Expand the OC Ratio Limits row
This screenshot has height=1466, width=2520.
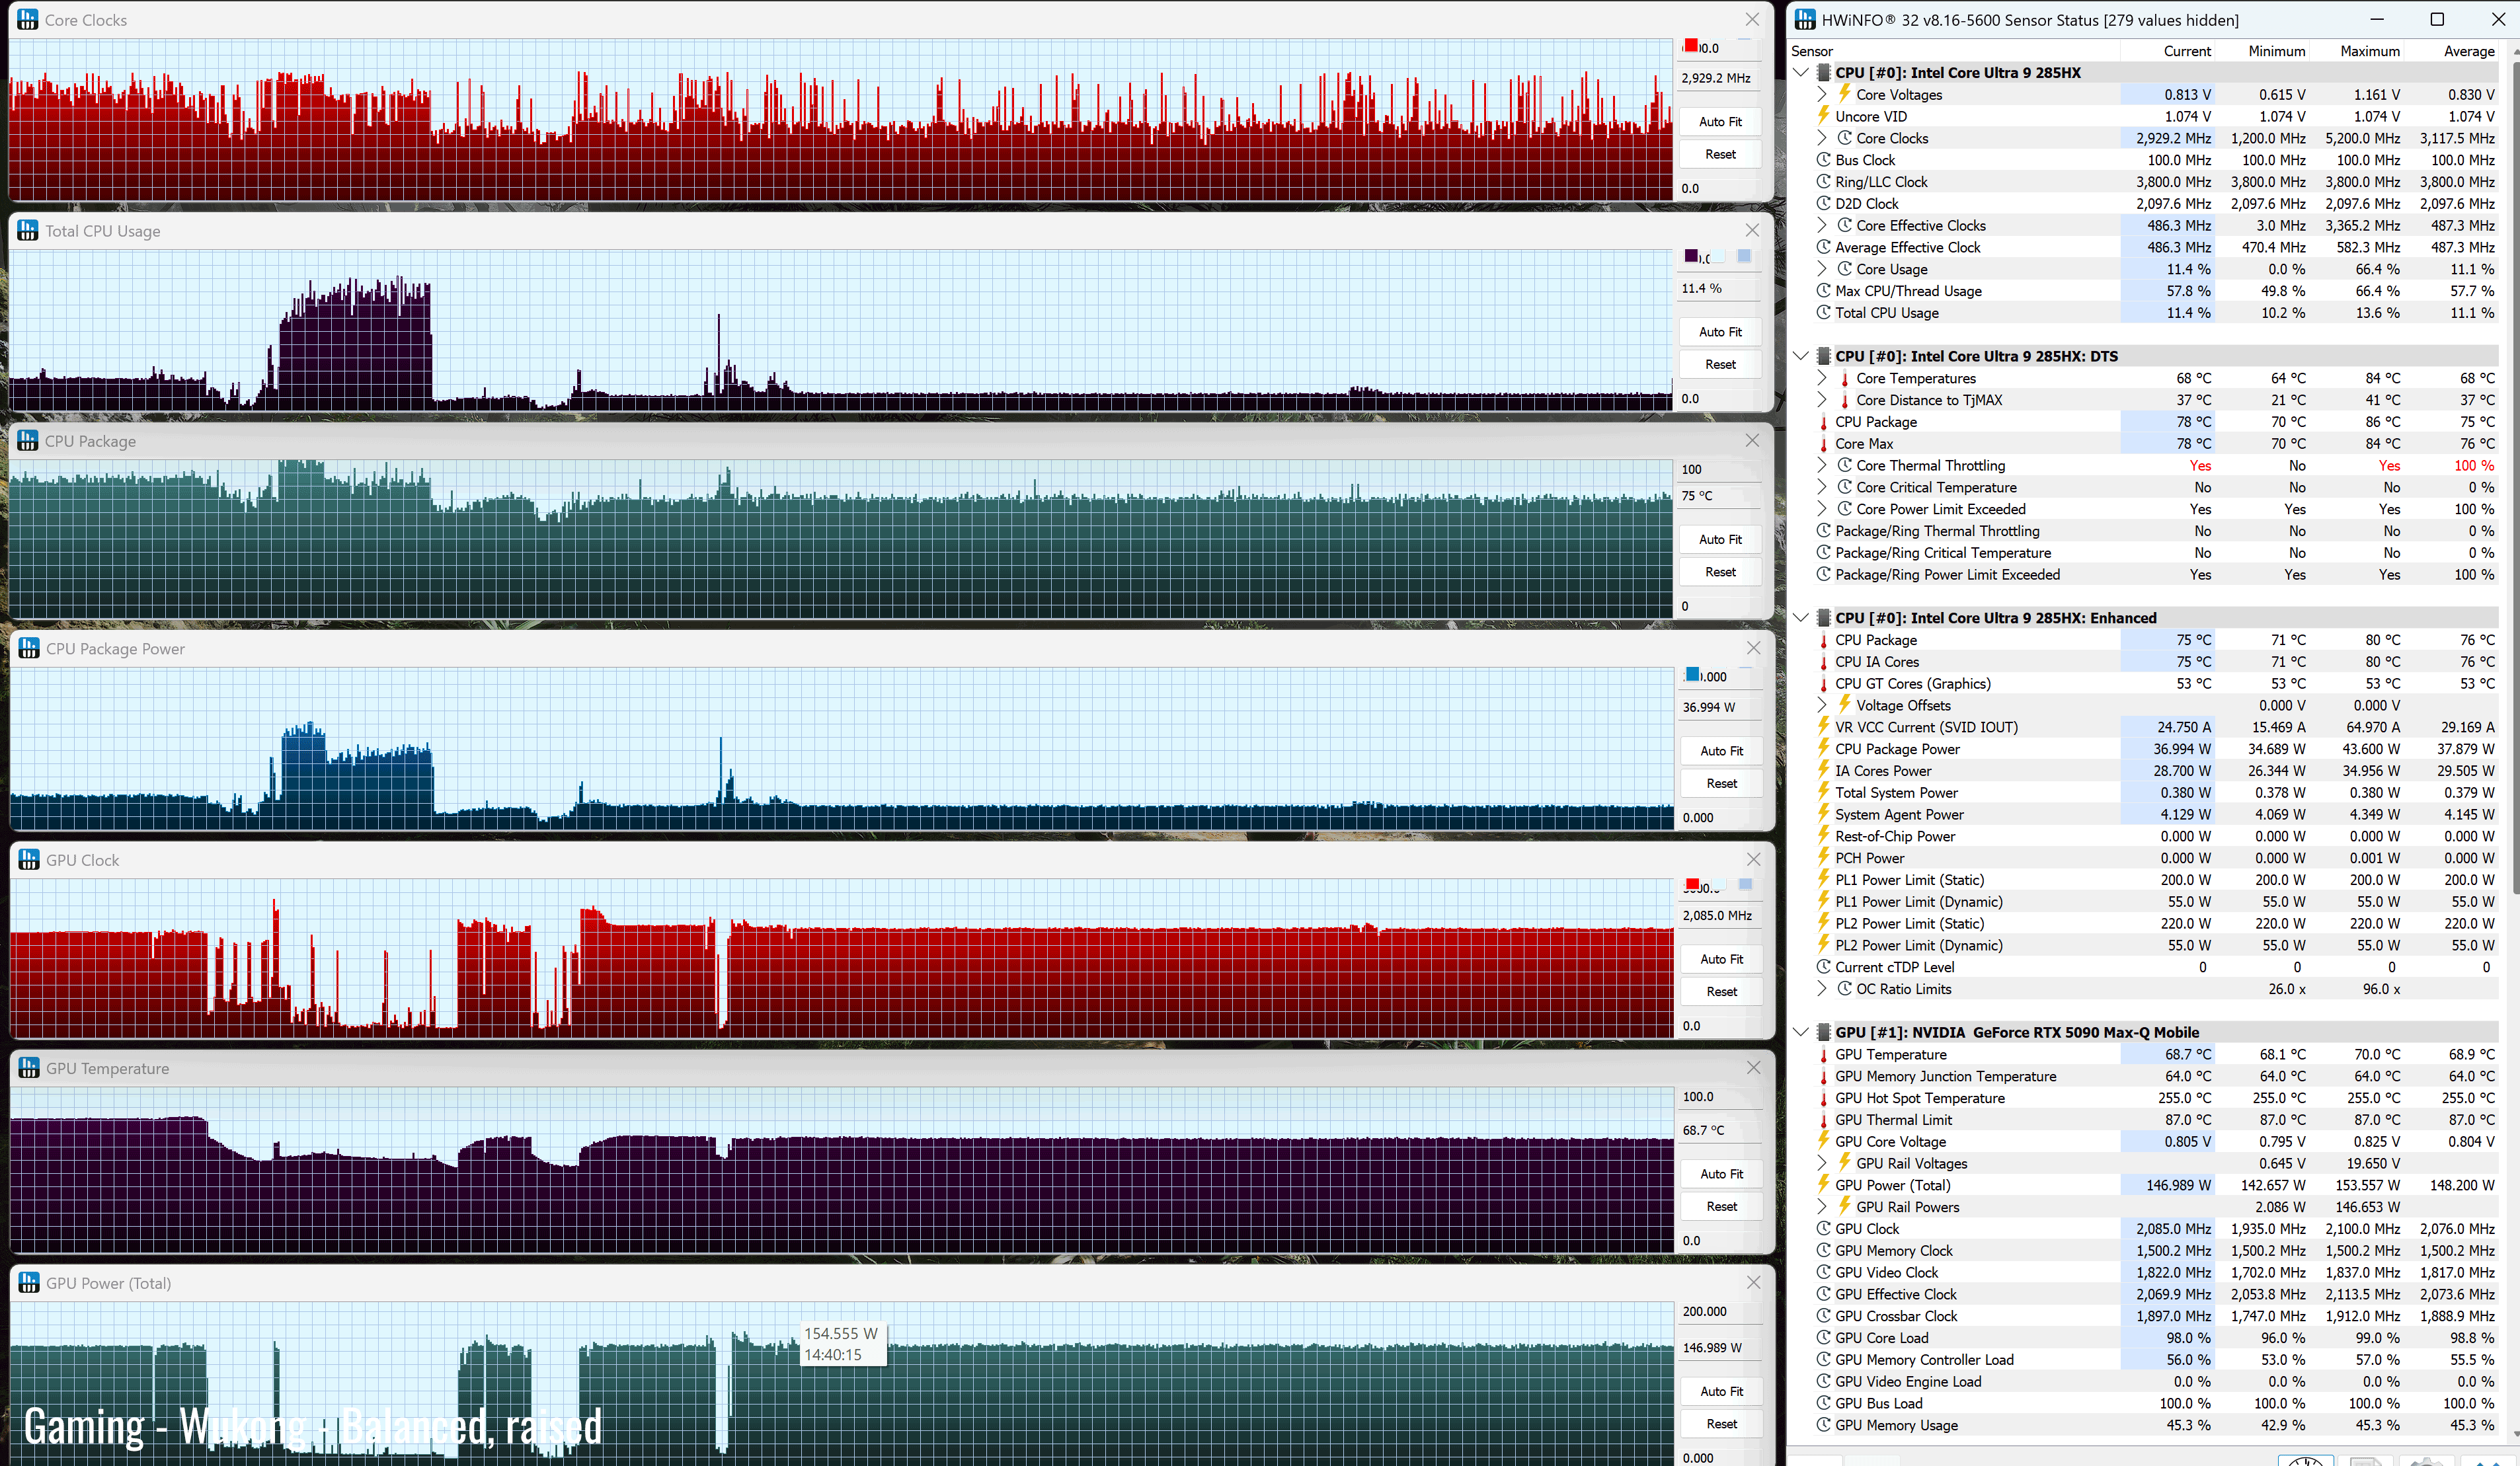1822,989
